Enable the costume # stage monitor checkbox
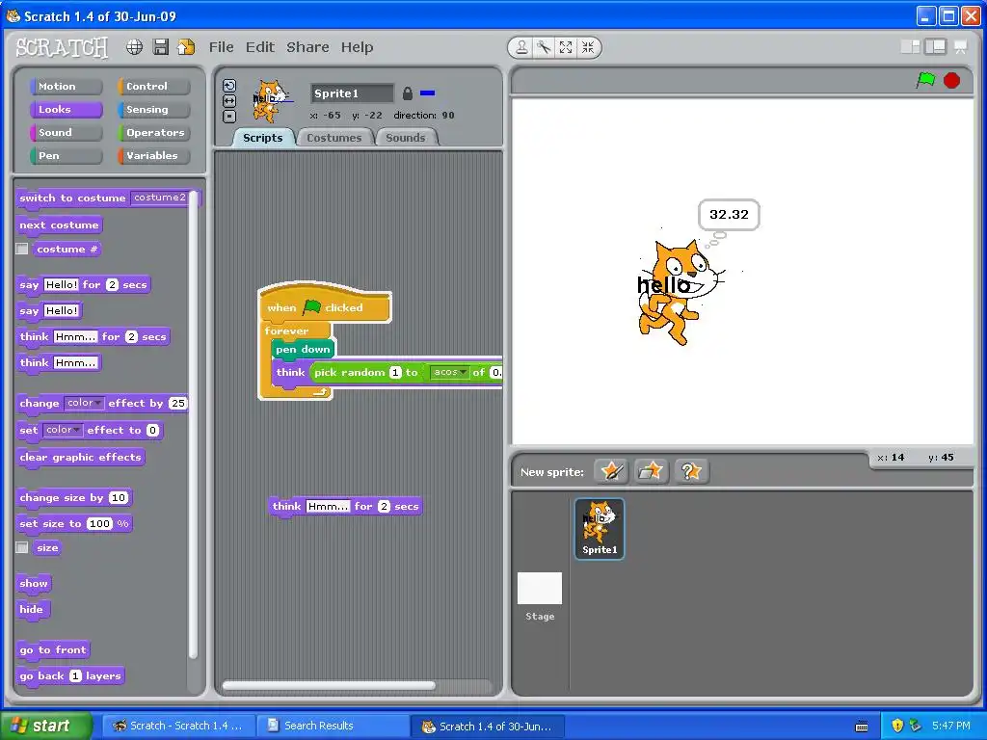This screenshot has width=987, height=740. 22,250
